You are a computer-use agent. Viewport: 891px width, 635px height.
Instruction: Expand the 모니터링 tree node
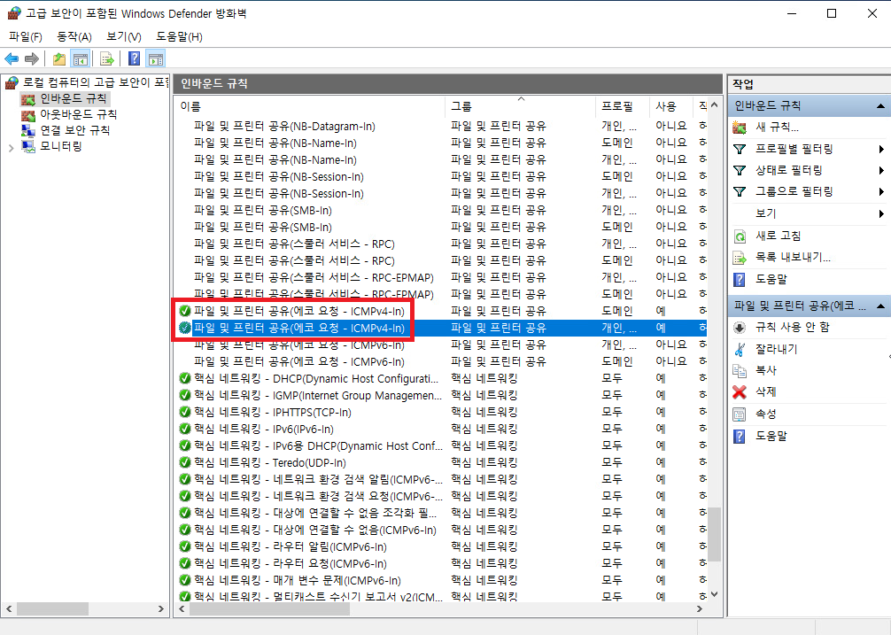point(12,148)
